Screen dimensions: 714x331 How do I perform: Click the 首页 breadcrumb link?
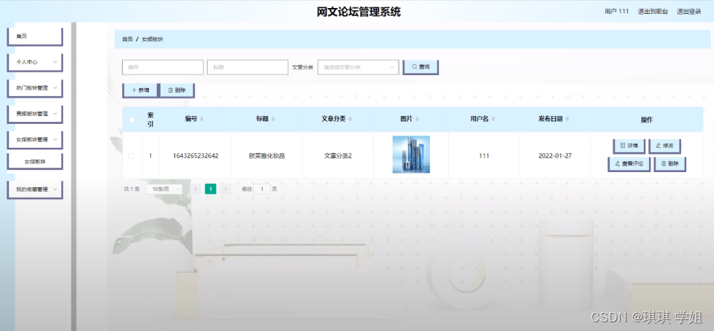click(127, 39)
